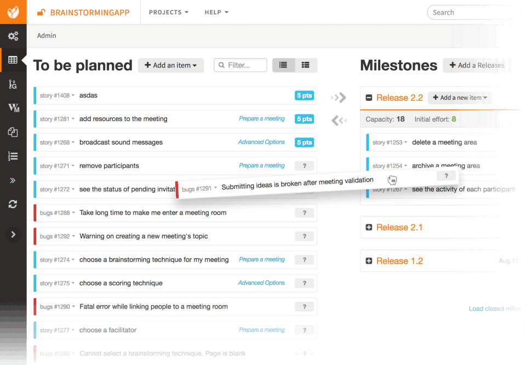Open the Projects menu
Image resolution: width=526 pixels, height=365 pixels.
coord(169,12)
